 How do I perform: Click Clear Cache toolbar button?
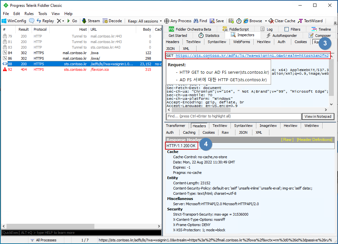[x=282, y=21]
